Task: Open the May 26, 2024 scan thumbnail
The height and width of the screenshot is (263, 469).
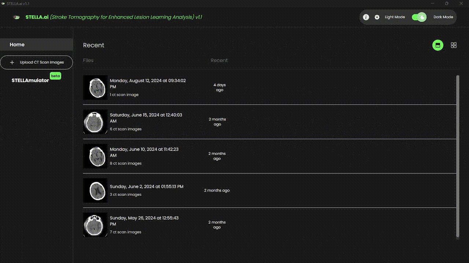Action: (x=95, y=225)
